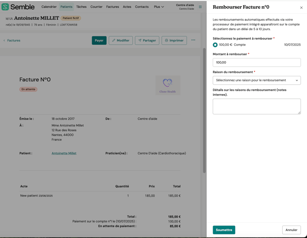The width and height of the screenshot is (307, 238).
Task: Click the Montant à rembourser input field
Action: (257, 63)
